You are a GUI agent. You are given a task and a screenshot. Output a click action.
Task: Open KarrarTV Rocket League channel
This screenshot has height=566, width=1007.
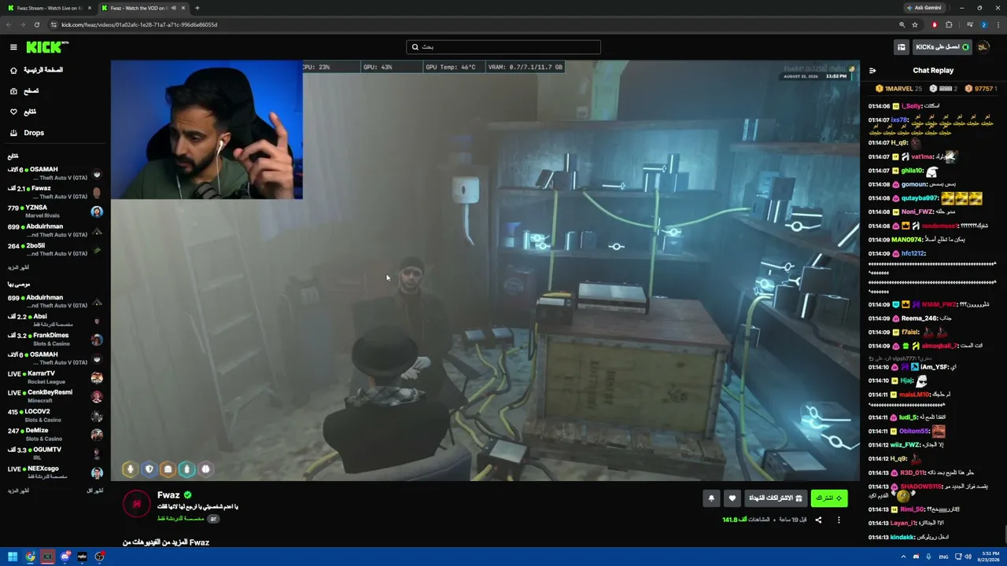53,377
